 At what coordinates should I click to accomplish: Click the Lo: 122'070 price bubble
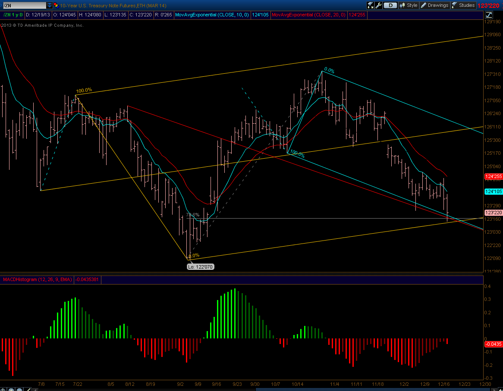coord(200,267)
